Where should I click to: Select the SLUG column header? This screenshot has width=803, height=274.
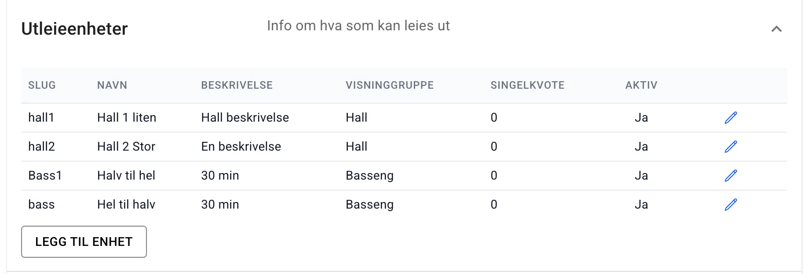pyautogui.click(x=42, y=85)
